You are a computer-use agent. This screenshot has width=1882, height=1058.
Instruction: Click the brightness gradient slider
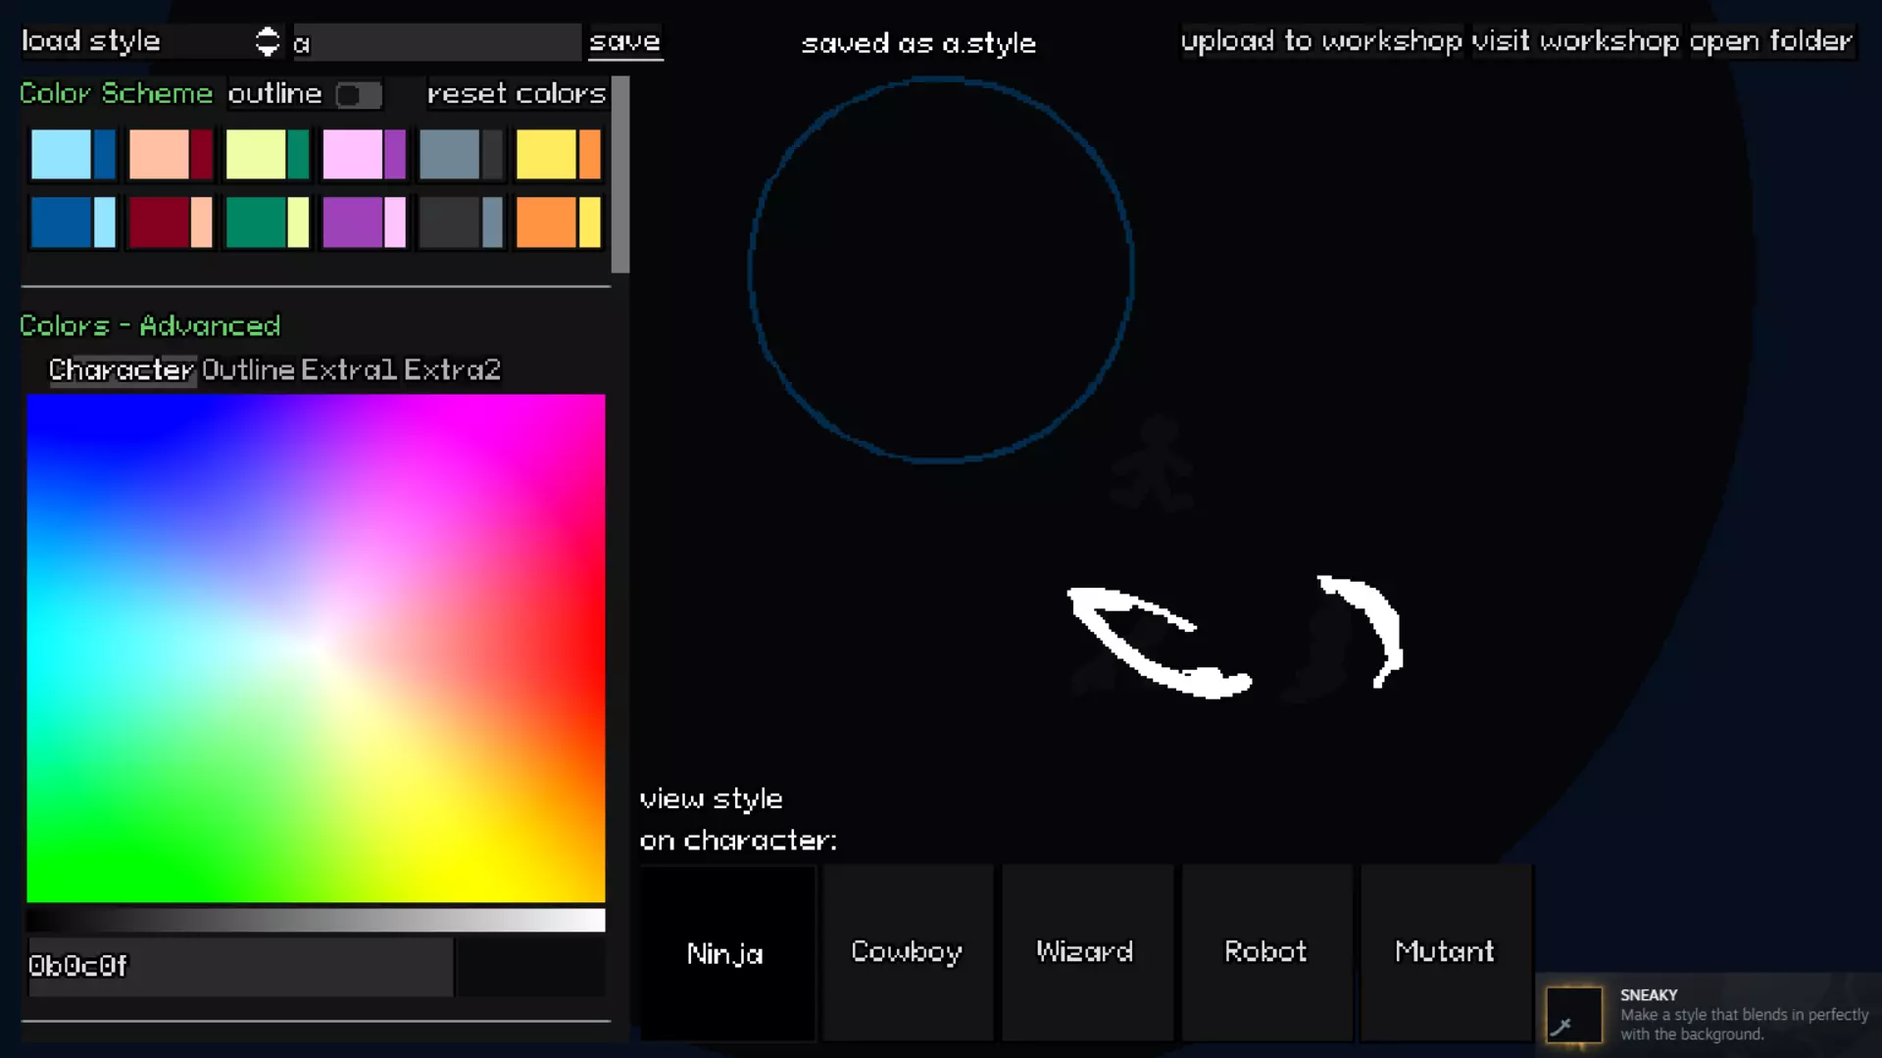click(316, 920)
